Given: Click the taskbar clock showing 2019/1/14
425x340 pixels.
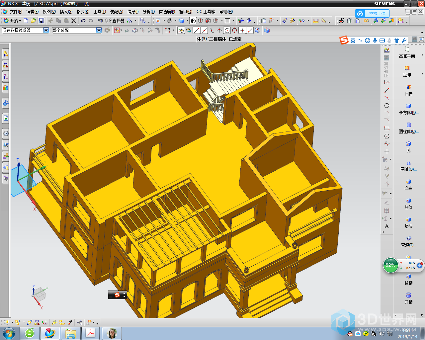Looking at the screenshot, I should pos(408,334).
